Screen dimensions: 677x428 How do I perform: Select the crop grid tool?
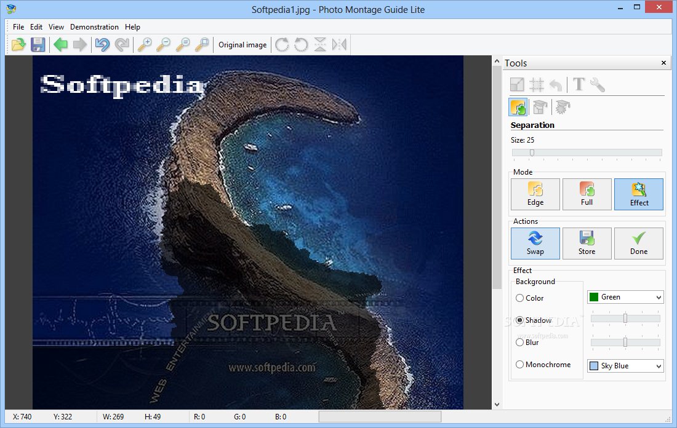point(537,85)
